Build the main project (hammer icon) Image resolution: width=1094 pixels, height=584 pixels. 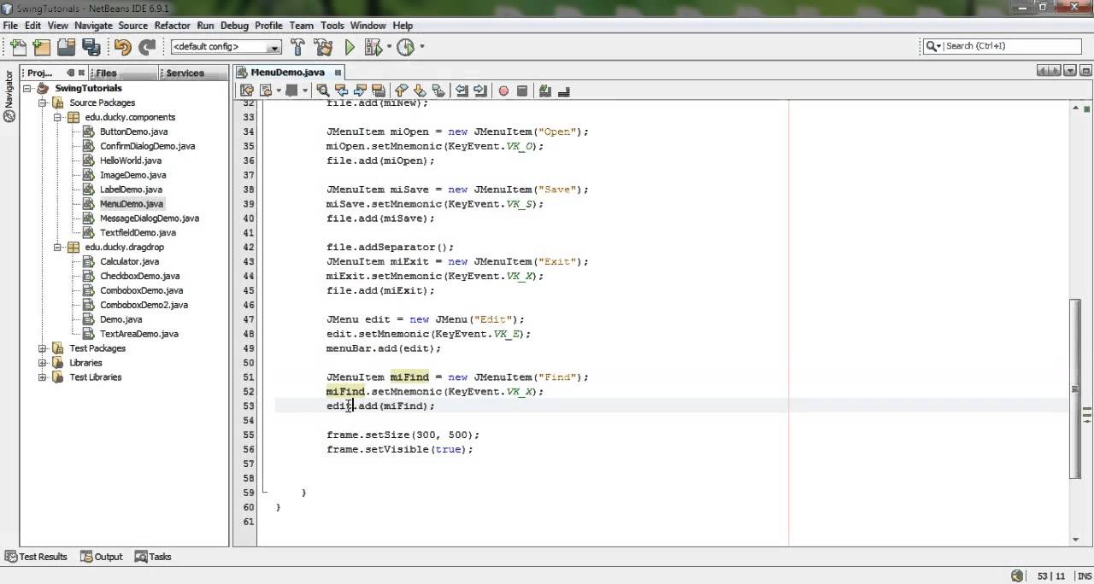click(x=298, y=47)
